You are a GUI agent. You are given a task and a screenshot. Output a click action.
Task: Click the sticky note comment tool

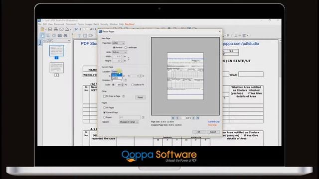tap(73, 35)
